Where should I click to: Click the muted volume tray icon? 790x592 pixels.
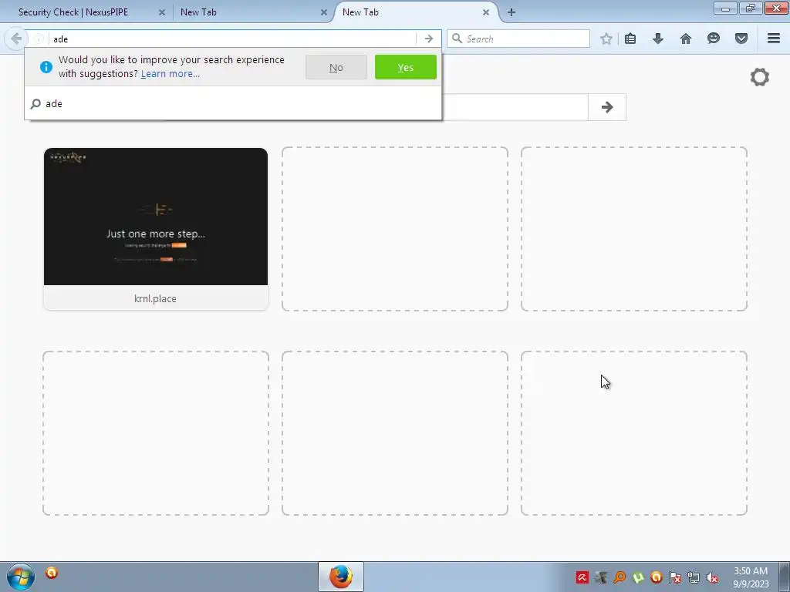point(712,577)
